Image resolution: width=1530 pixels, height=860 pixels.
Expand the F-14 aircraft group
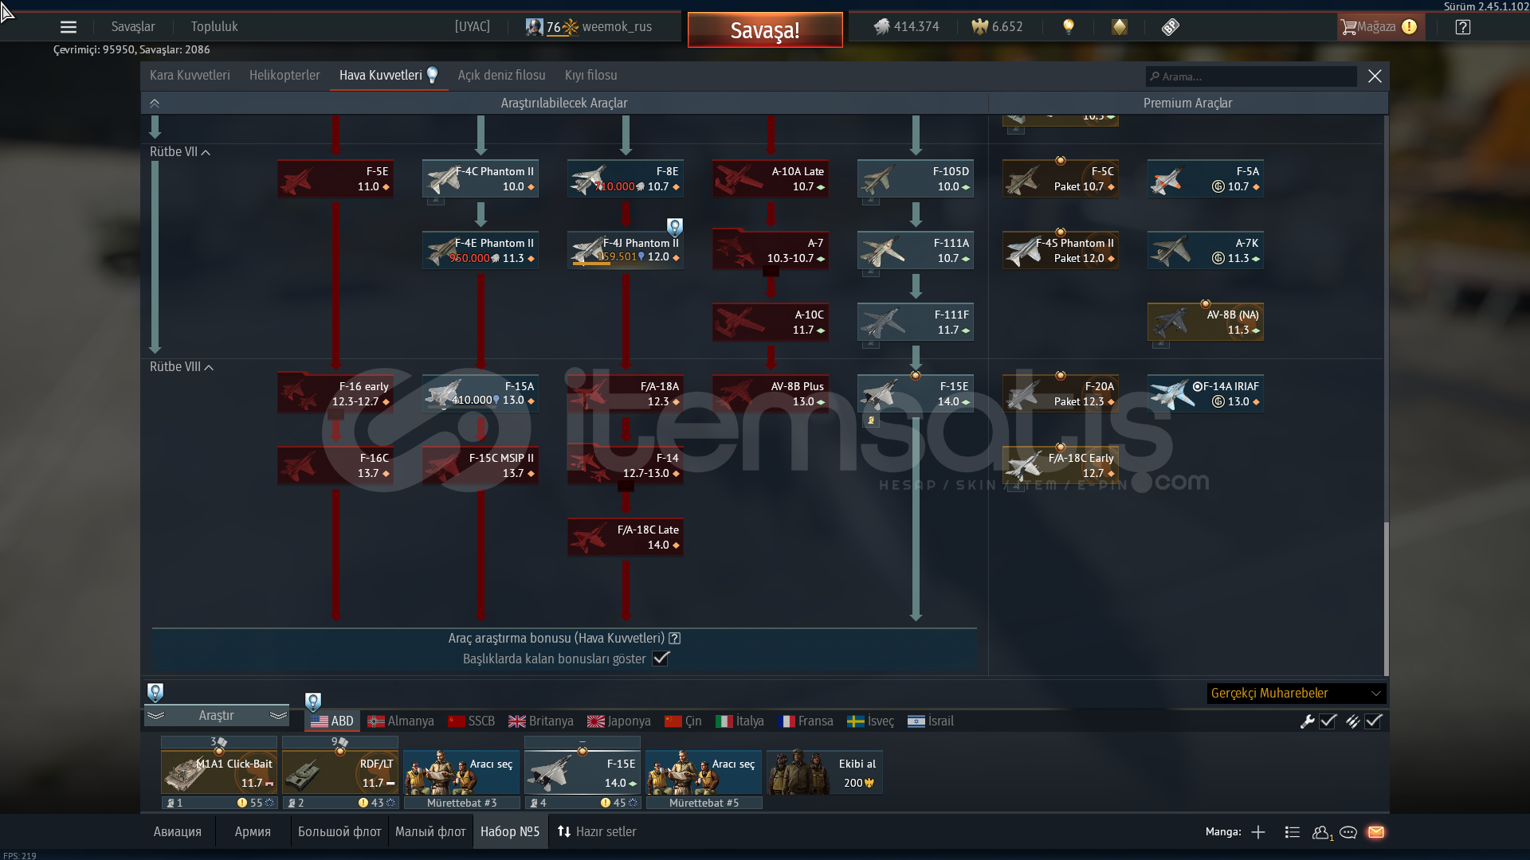[x=626, y=465]
